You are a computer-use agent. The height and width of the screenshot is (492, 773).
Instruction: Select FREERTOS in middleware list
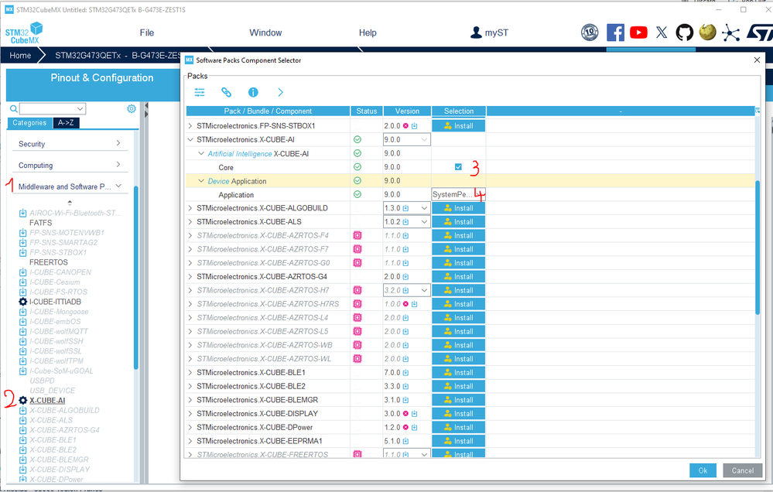48,262
